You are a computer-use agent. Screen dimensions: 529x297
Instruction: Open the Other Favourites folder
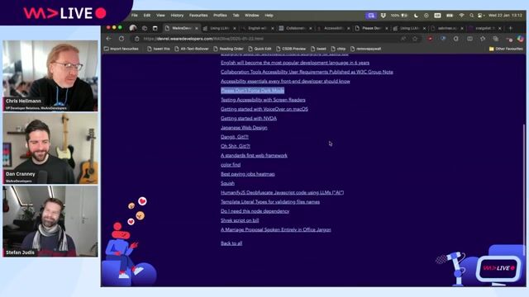point(506,49)
